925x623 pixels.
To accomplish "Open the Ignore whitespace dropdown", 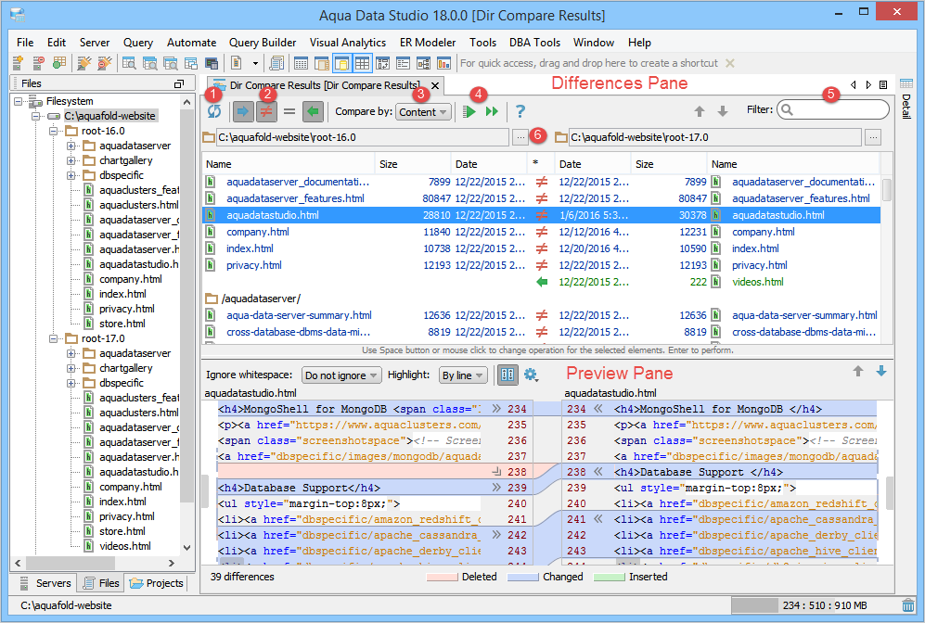I will [x=341, y=375].
